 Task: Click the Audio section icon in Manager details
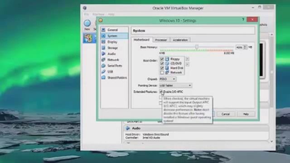click(128, 128)
